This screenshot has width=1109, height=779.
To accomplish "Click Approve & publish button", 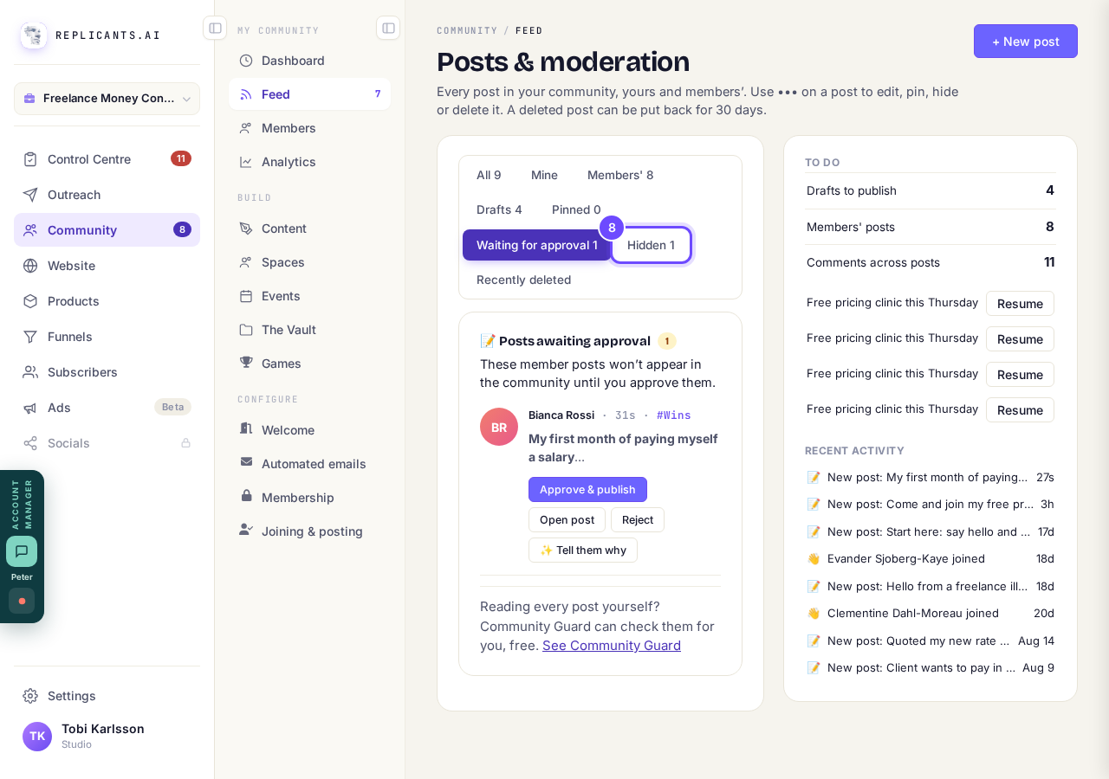I will 587,489.
